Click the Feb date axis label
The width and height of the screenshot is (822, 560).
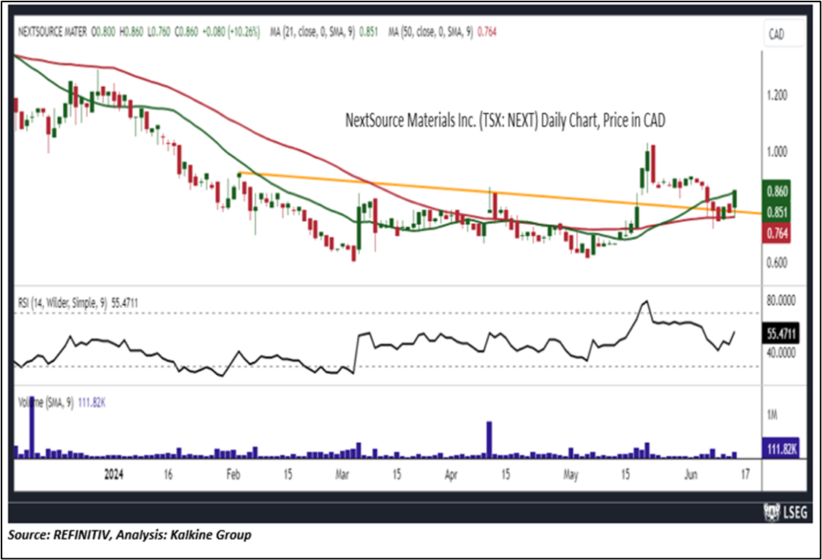(x=233, y=475)
